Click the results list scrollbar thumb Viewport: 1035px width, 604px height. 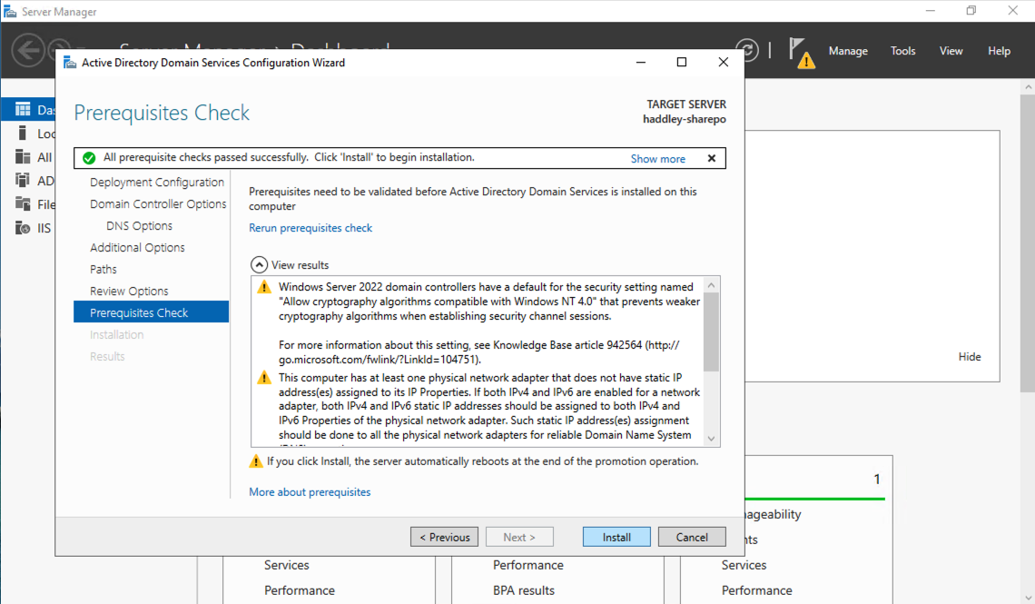click(711, 332)
